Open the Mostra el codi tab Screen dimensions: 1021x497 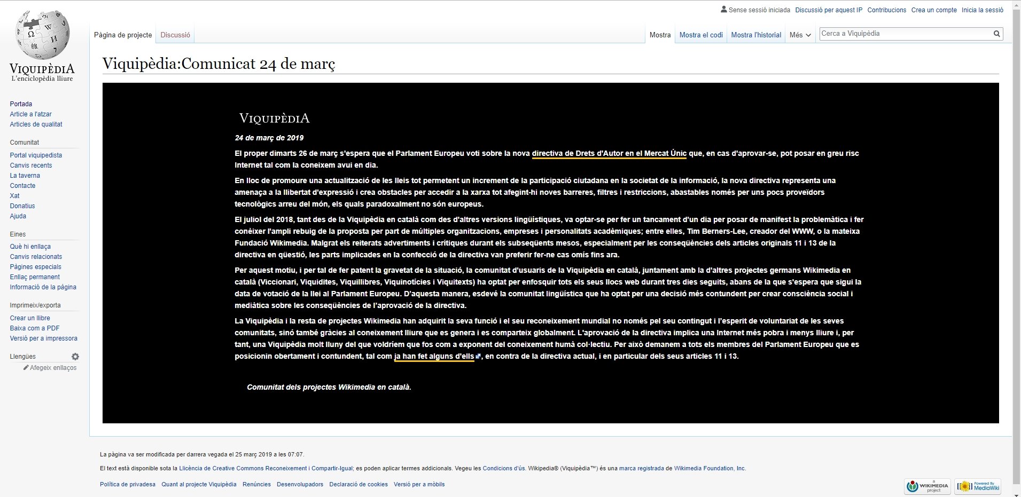click(701, 35)
